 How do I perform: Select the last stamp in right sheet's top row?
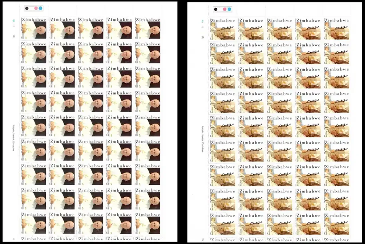(x=336, y=29)
